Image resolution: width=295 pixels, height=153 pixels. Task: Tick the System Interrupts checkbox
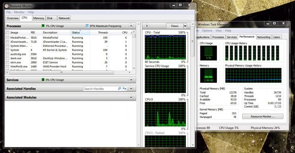tap(7, 46)
